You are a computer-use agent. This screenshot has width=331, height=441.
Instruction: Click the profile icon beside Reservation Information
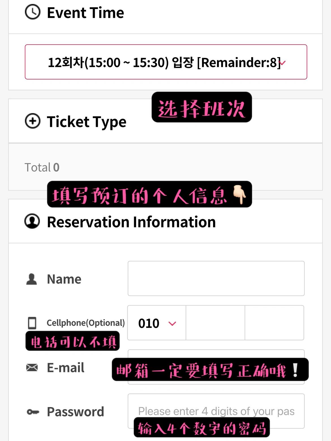click(x=32, y=221)
